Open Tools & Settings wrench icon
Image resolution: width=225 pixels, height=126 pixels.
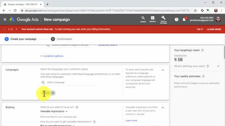coord(163,20)
